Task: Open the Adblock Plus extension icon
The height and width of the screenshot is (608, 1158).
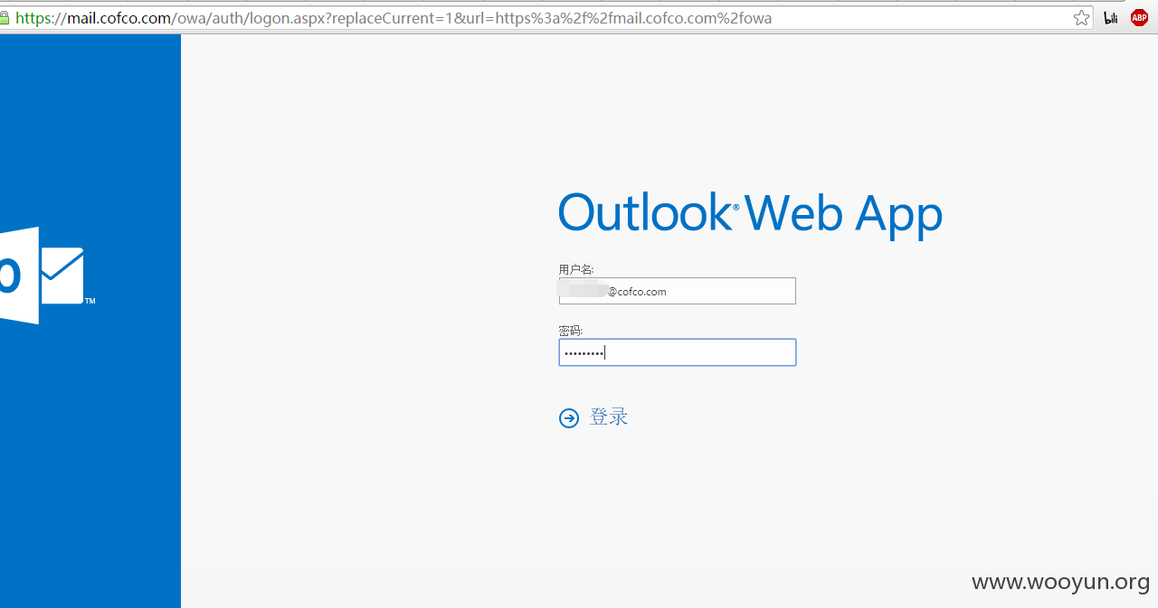Action: (x=1139, y=18)
